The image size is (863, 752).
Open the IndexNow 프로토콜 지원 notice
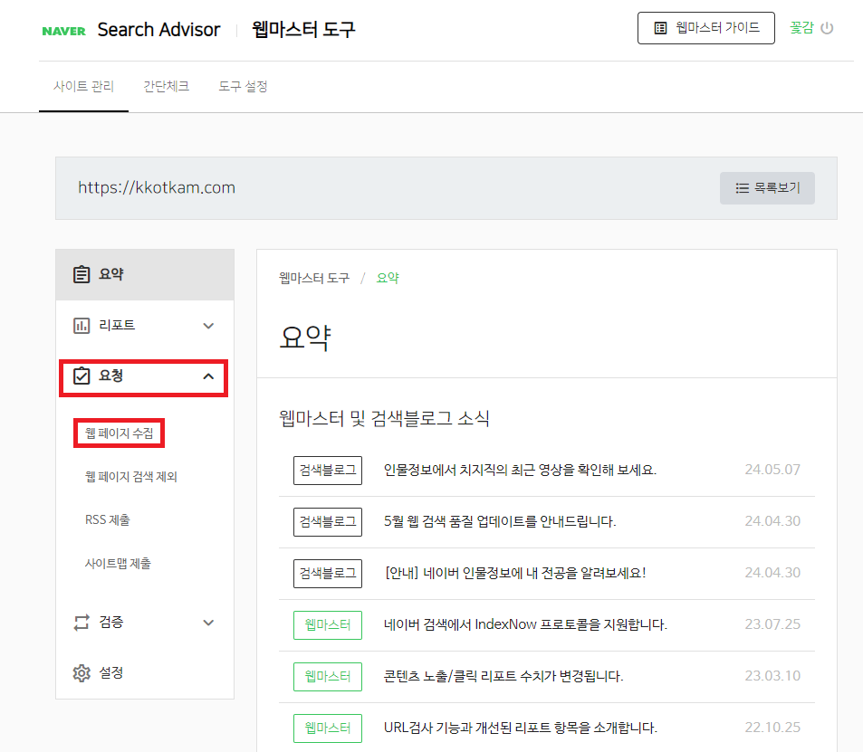[x=525, y=624]
